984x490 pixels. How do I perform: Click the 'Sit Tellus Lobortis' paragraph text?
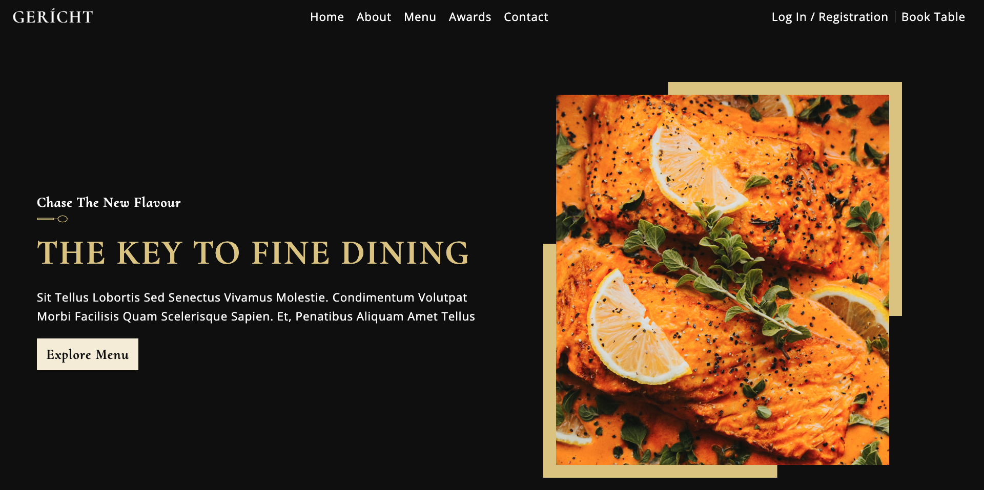pos(256,307)
